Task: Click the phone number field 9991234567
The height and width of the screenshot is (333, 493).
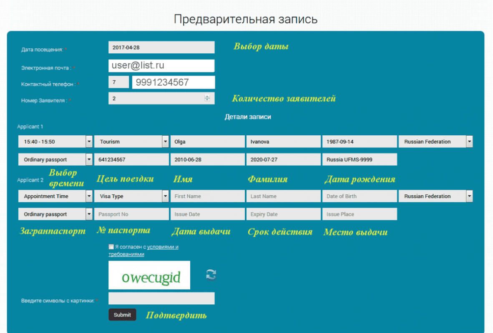Action: (x=173, y=82)
